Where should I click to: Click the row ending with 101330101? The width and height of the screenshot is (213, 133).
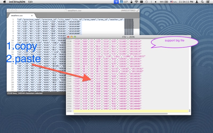(108, 66)
